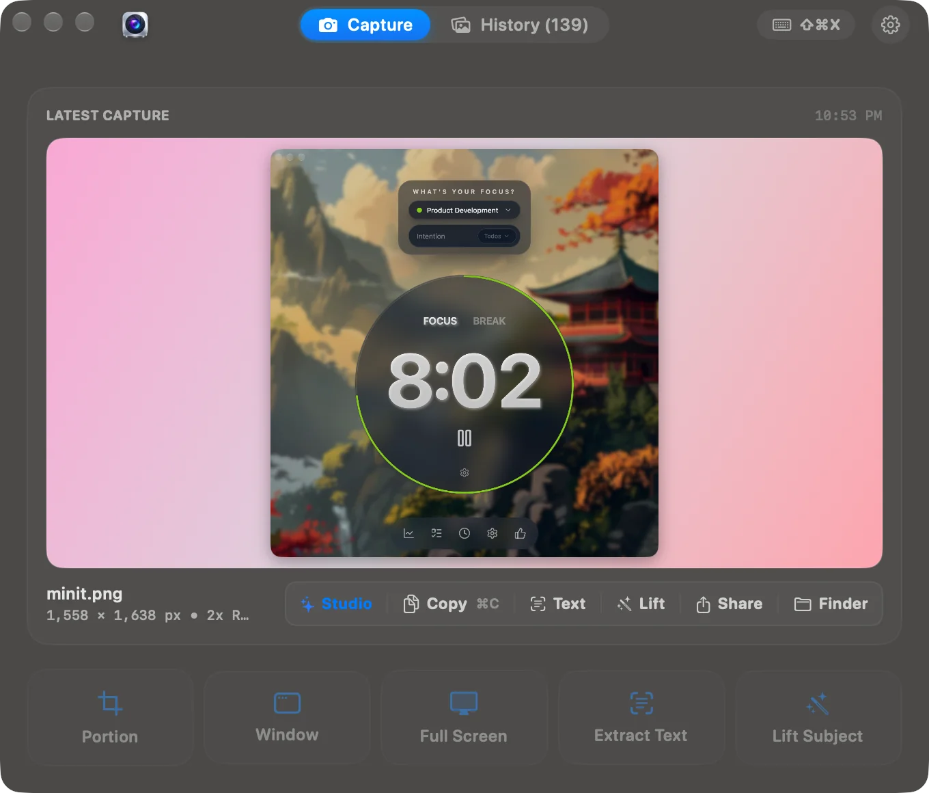This screenshot has width=929, height=793.
Task: Copy the latest capture to clipboard
Action: pos(451,604)
